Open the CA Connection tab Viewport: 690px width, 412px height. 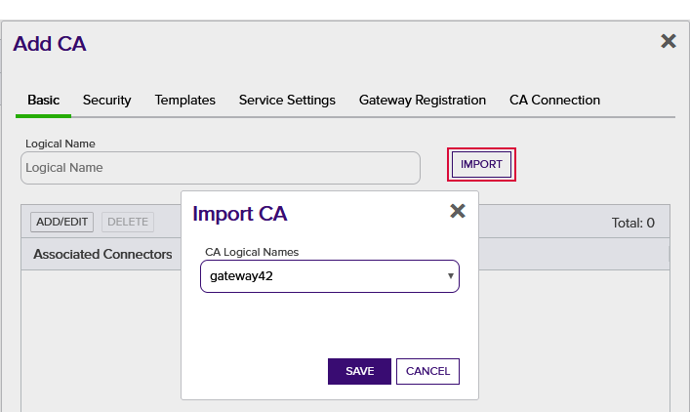click(x=554, y=101)
